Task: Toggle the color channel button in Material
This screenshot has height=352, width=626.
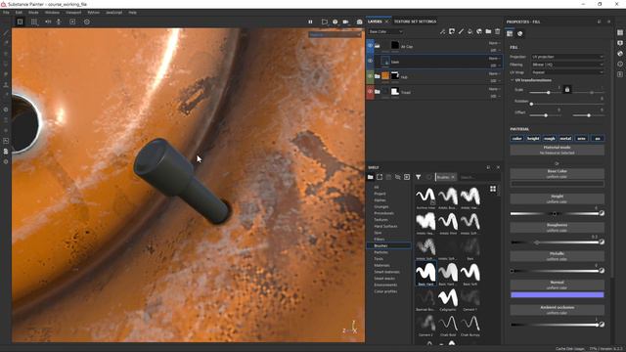Action: (517, 139)
